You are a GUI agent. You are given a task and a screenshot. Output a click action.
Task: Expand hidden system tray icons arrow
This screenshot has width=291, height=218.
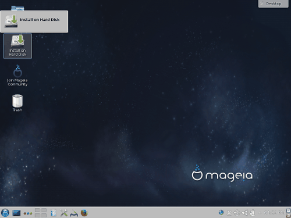(260, 213)
